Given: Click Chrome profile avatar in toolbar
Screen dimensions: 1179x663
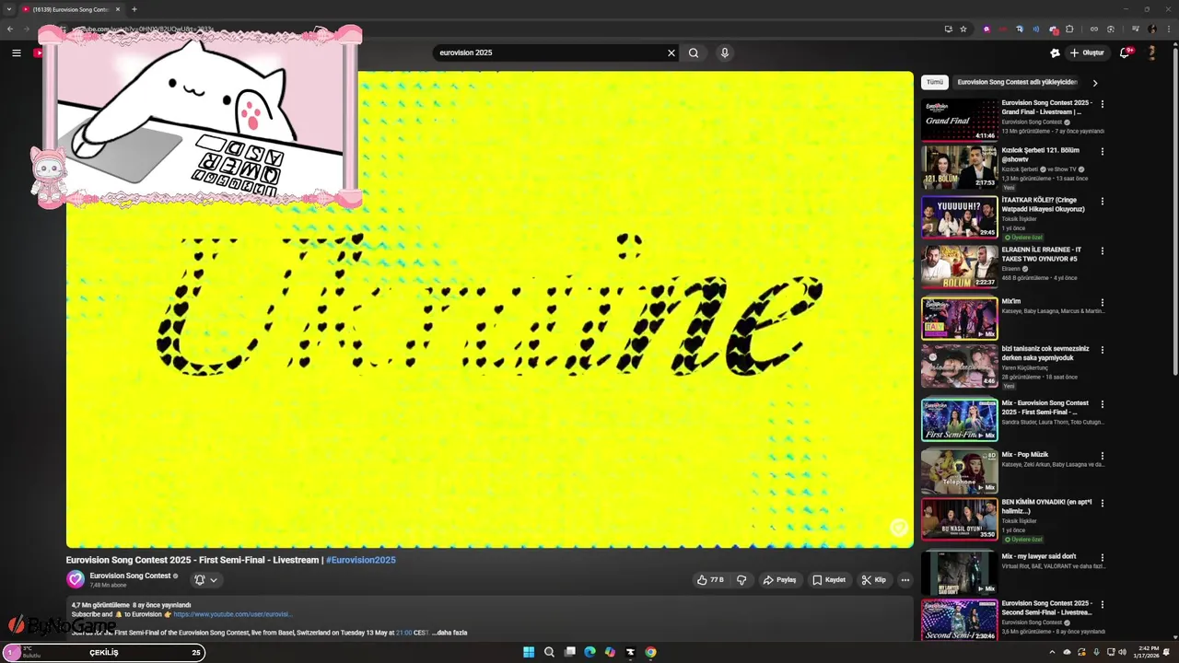Looking at the screenshot, I should pyautogui.click(x=1151, y=29).
